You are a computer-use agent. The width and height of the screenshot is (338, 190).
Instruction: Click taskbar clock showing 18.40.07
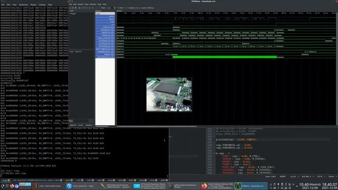coord(330,186)
